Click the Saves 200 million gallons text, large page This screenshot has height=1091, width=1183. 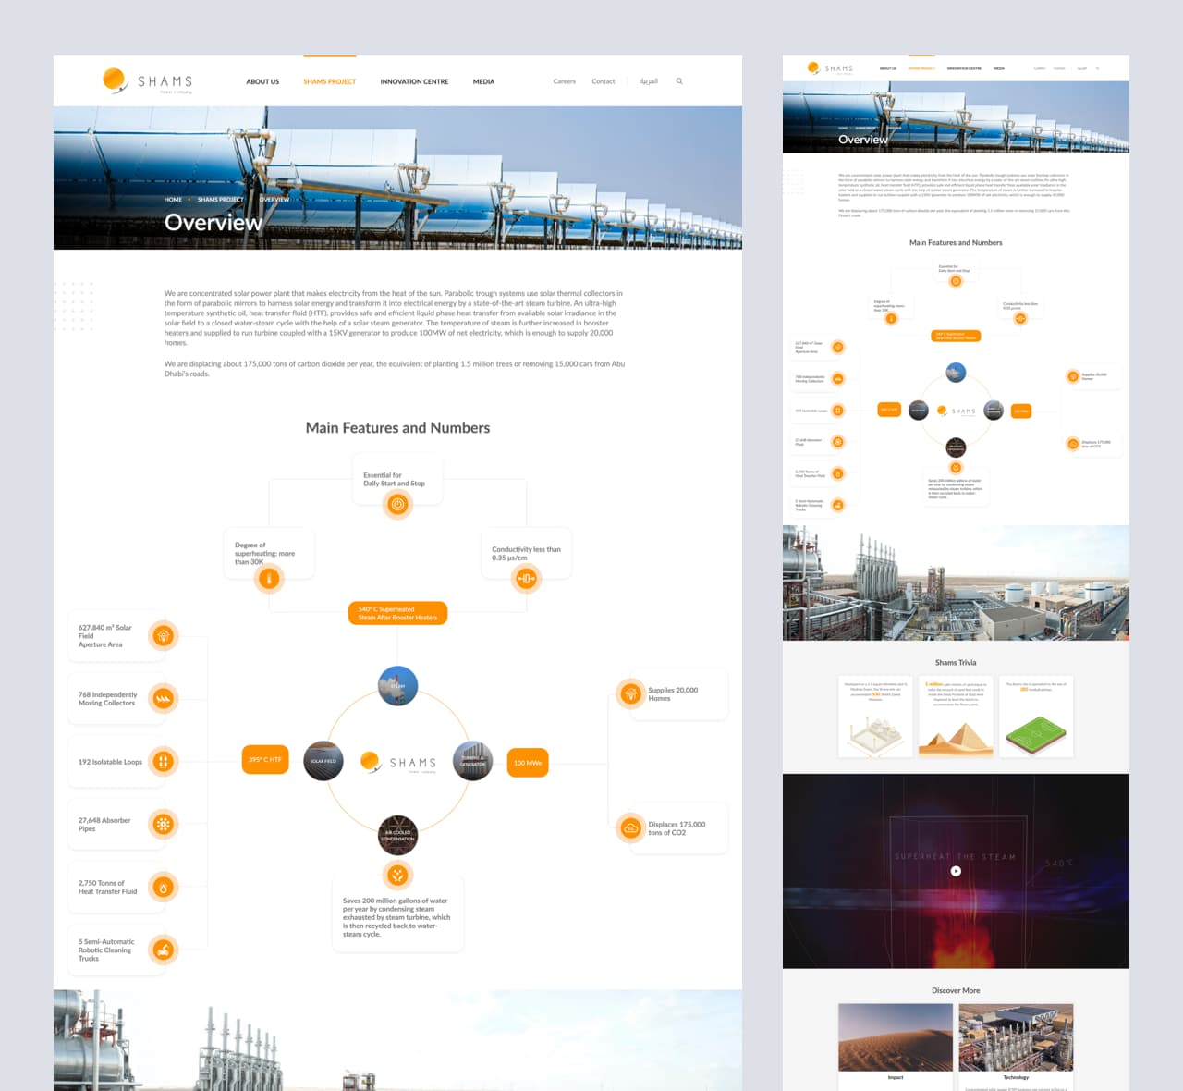[397, 917]
